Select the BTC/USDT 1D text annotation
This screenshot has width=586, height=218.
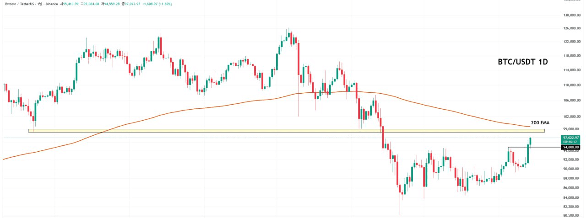coord(523,62)
